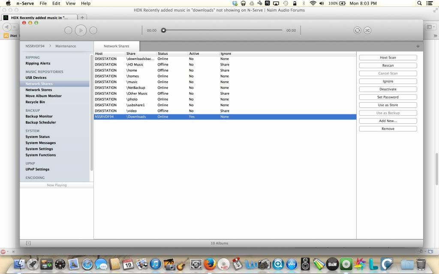This screenshot has height=274, width=439.
Task: Open the n-Serve menu in the menu bar
Action: [25, 3]
